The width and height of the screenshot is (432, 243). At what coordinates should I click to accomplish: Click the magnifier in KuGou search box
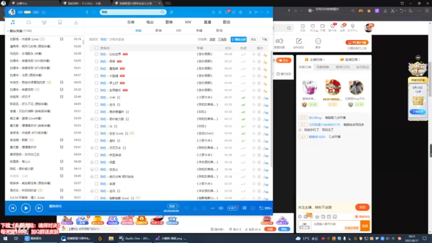point(163,12)
